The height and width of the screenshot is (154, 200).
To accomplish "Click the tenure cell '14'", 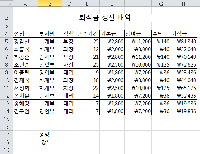I will pyautogui.click(x=88, y=96).
